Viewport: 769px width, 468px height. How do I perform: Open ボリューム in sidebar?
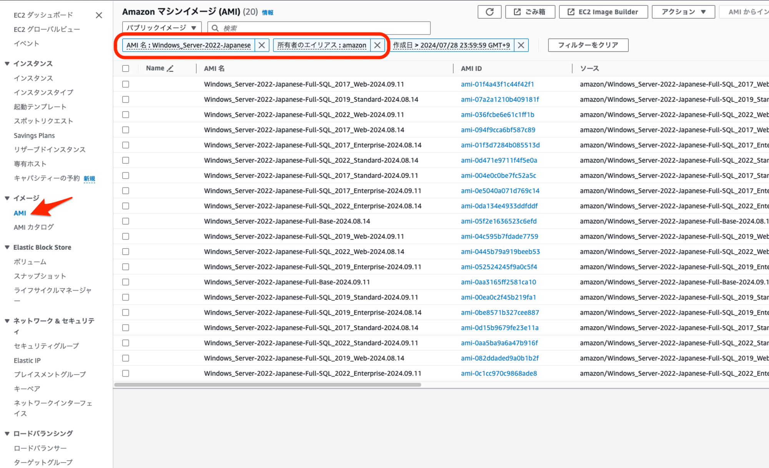click(30, 262)
